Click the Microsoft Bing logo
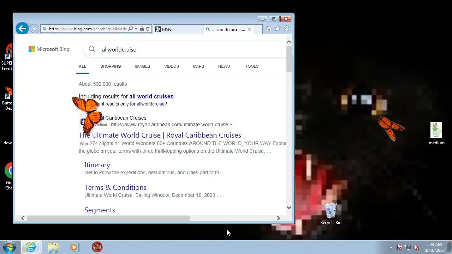 [49, 49]
